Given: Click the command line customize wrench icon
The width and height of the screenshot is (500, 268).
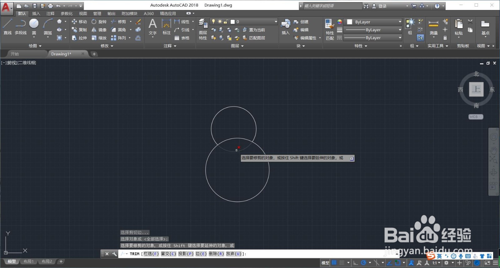Looking at the screenshot, I should coord(114,254).
